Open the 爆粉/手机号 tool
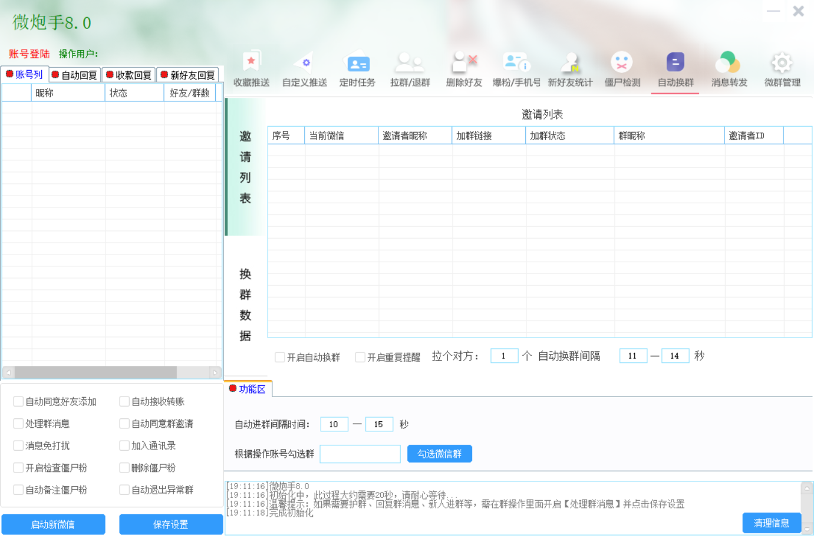This screenshot has height=545, width=814. point(516,70)
